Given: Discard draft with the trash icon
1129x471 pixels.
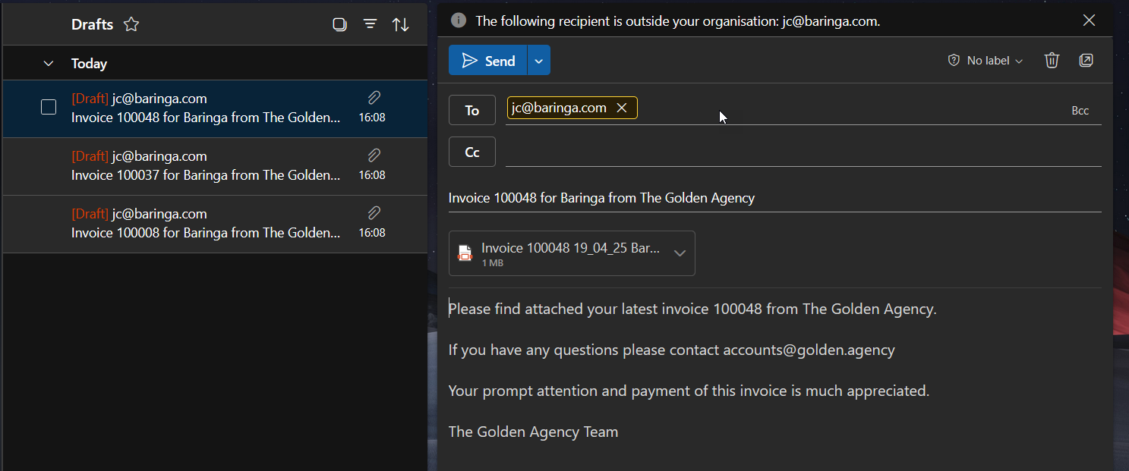Looking at the screenshot, I should coord(1052,61).
